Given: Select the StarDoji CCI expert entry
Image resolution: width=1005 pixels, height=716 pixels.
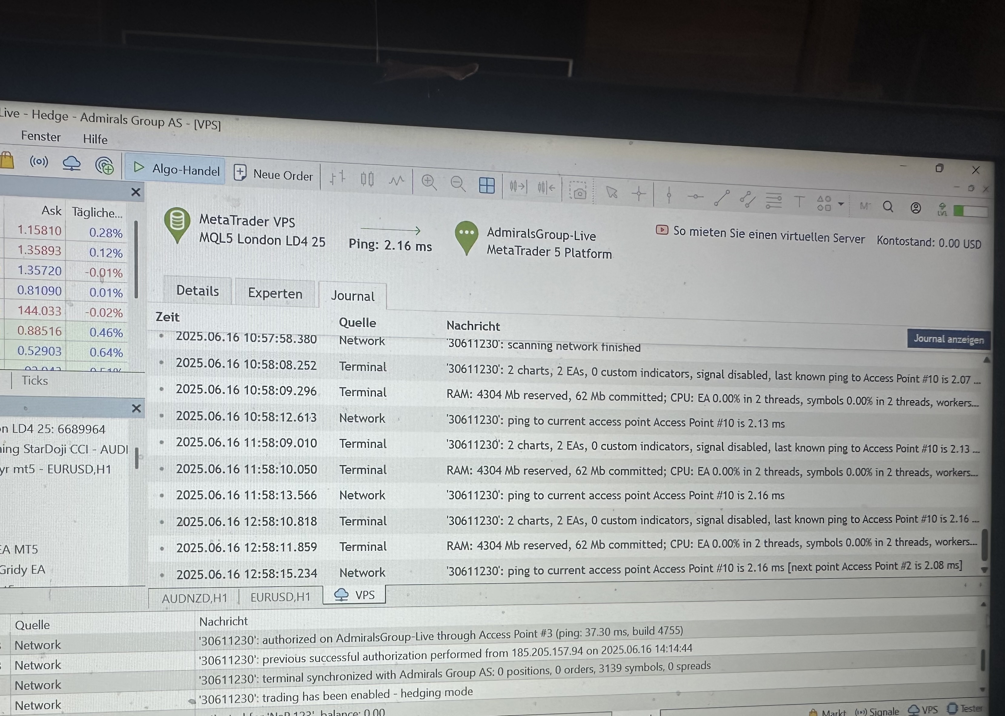Looking at the screenshot, I should click(x=64, y=449).
